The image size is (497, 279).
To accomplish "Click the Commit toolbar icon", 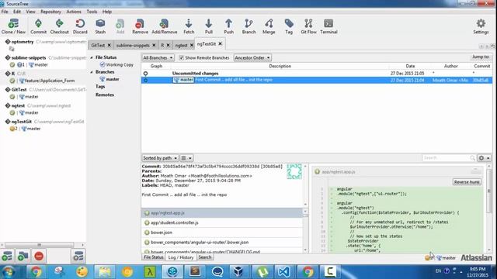I will point(38,26).
